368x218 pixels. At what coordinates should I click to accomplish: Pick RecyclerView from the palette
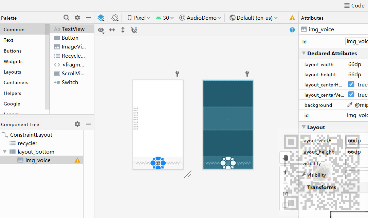(x=72, y=56)
